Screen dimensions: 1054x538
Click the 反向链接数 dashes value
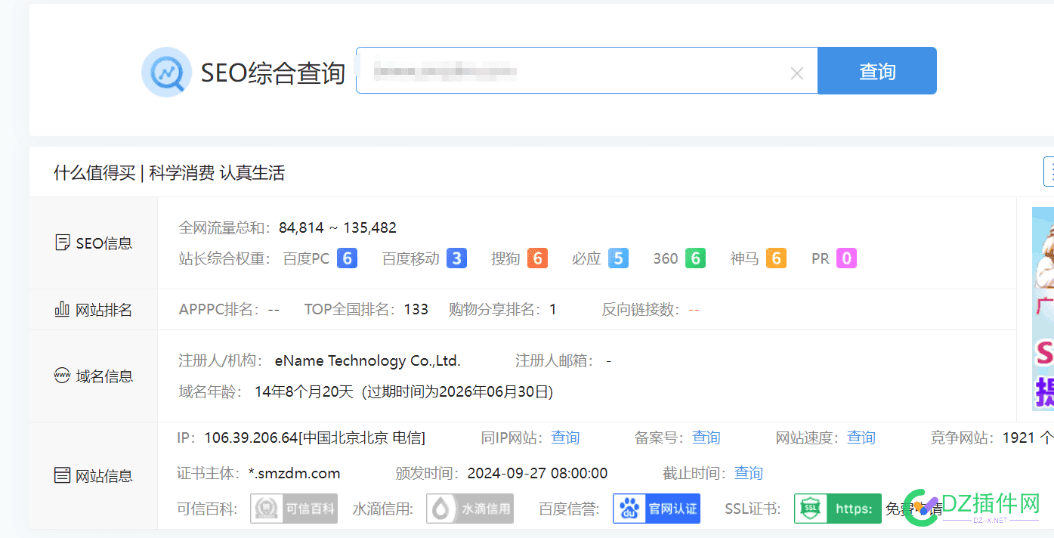click(x=694, y=309)
